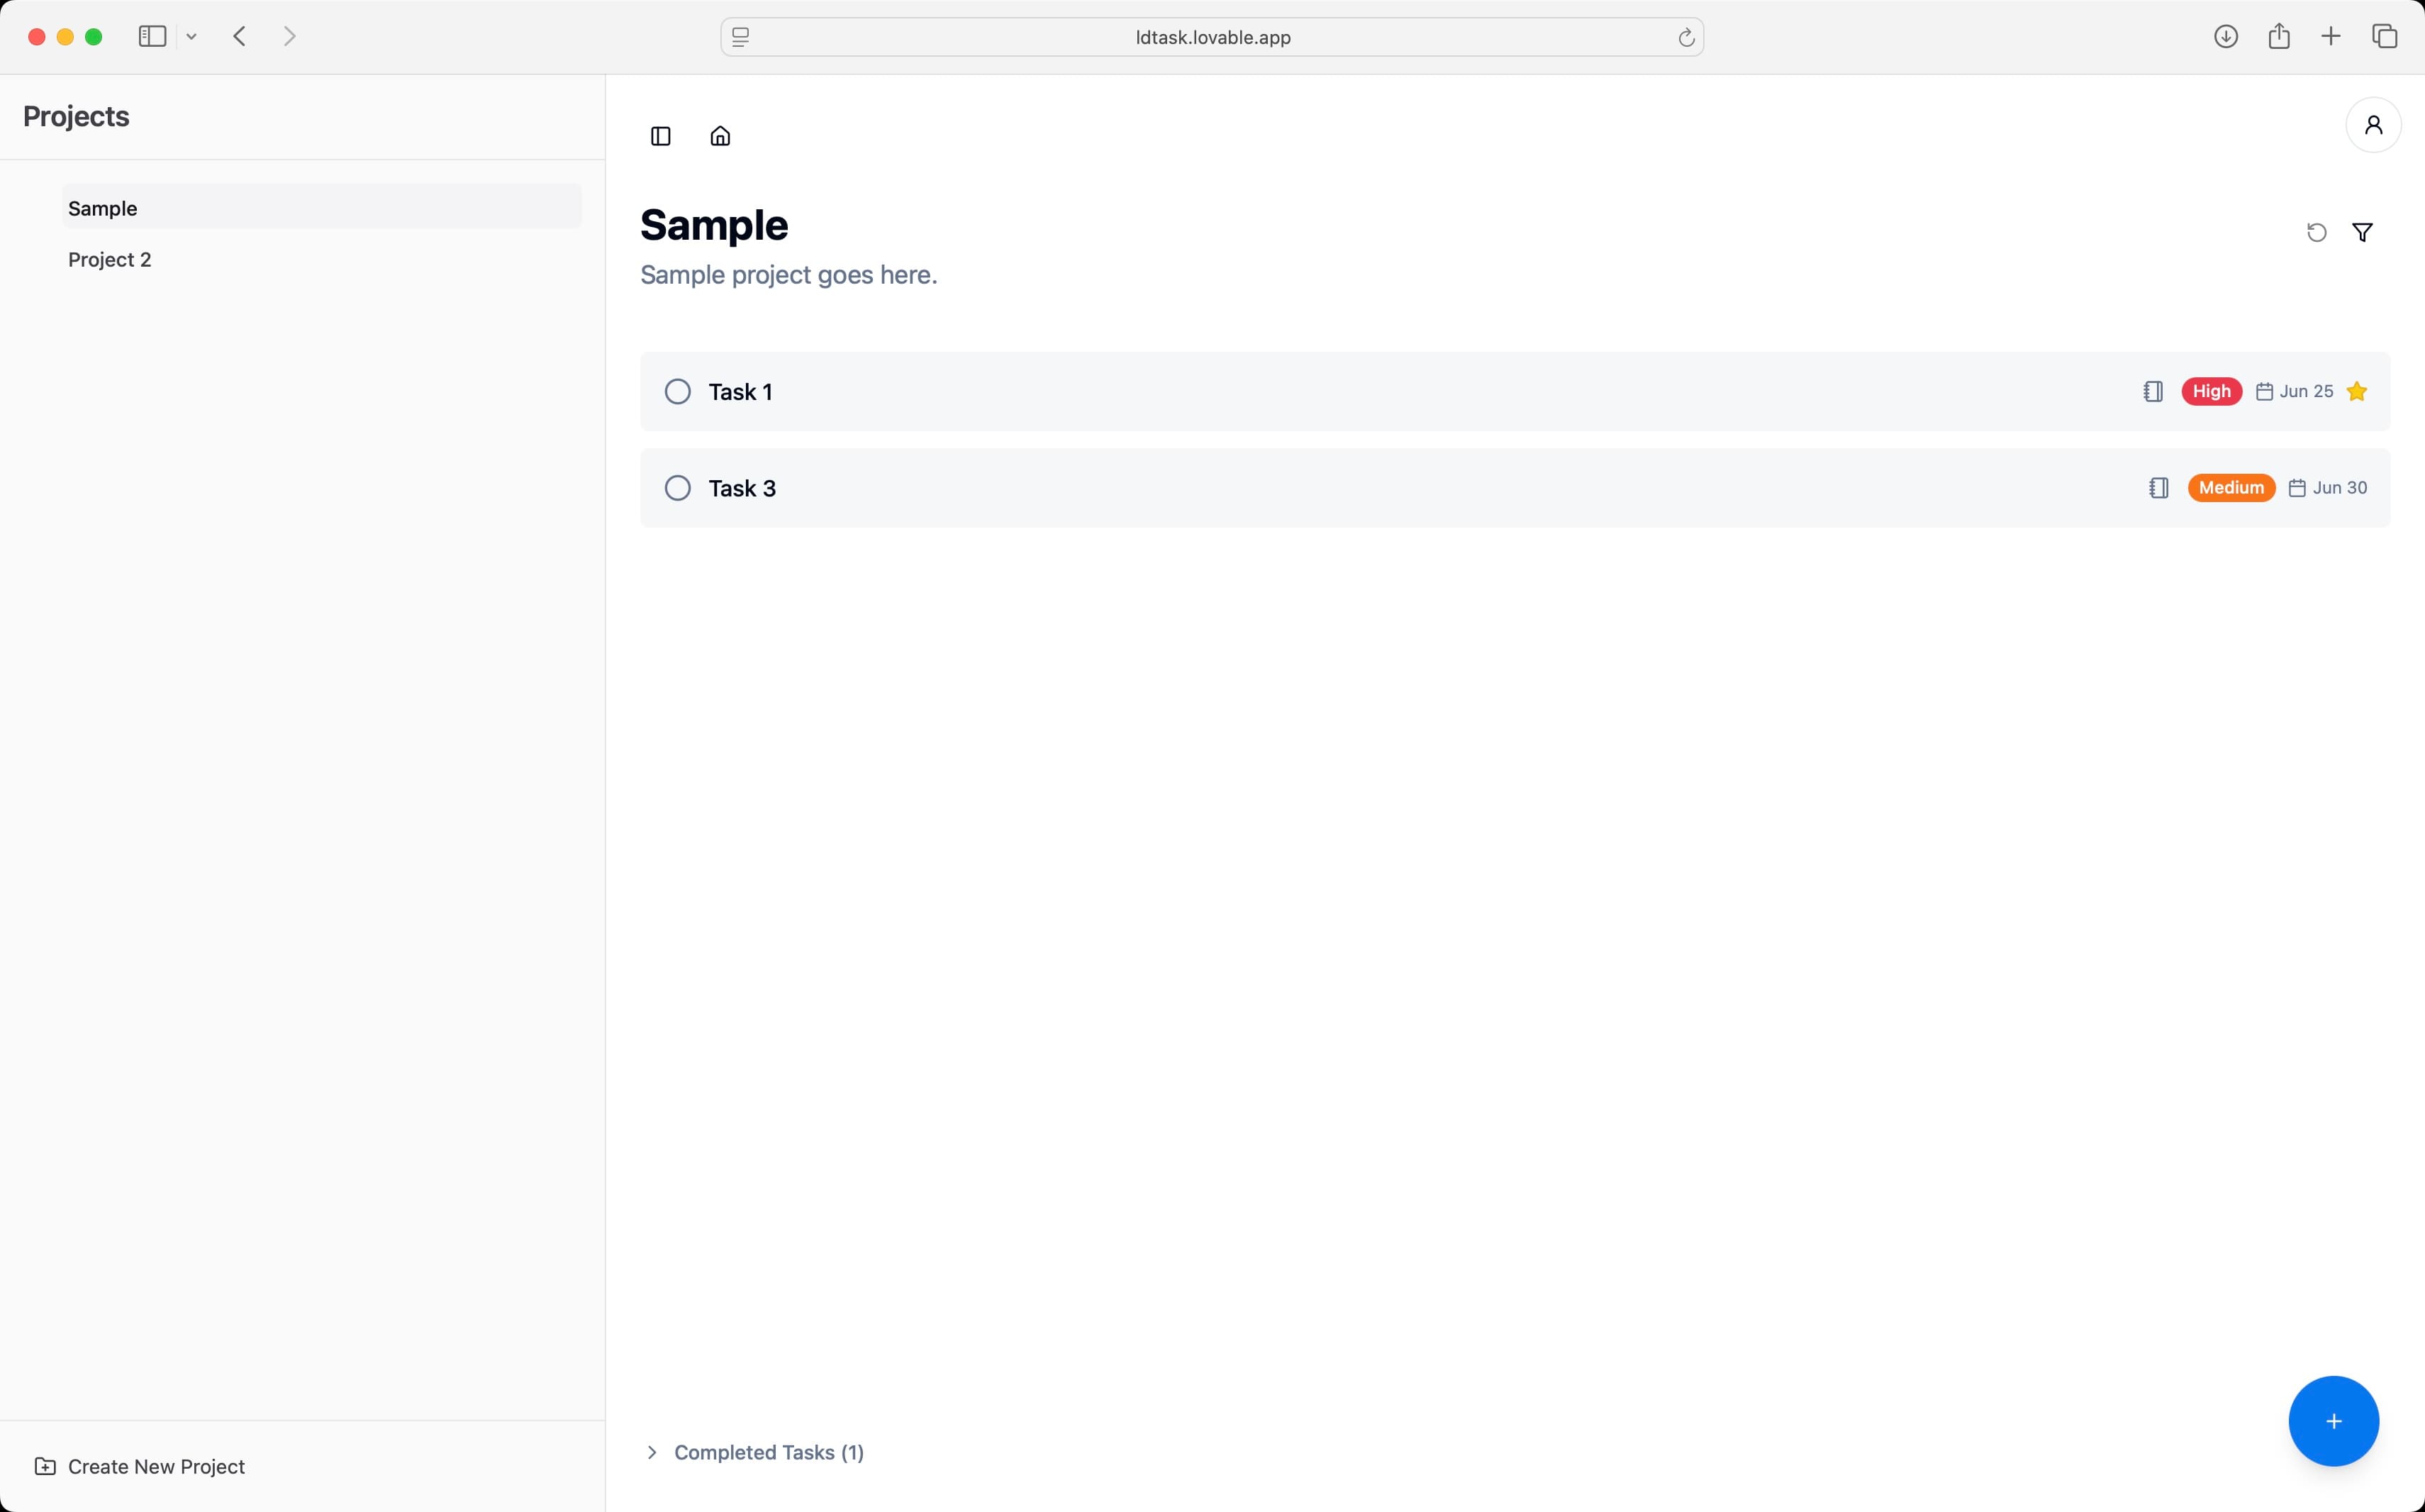Open Safari sidebar dropdown chevron
This screenshot has width=2425, height=1512.
tap(191, 37)
